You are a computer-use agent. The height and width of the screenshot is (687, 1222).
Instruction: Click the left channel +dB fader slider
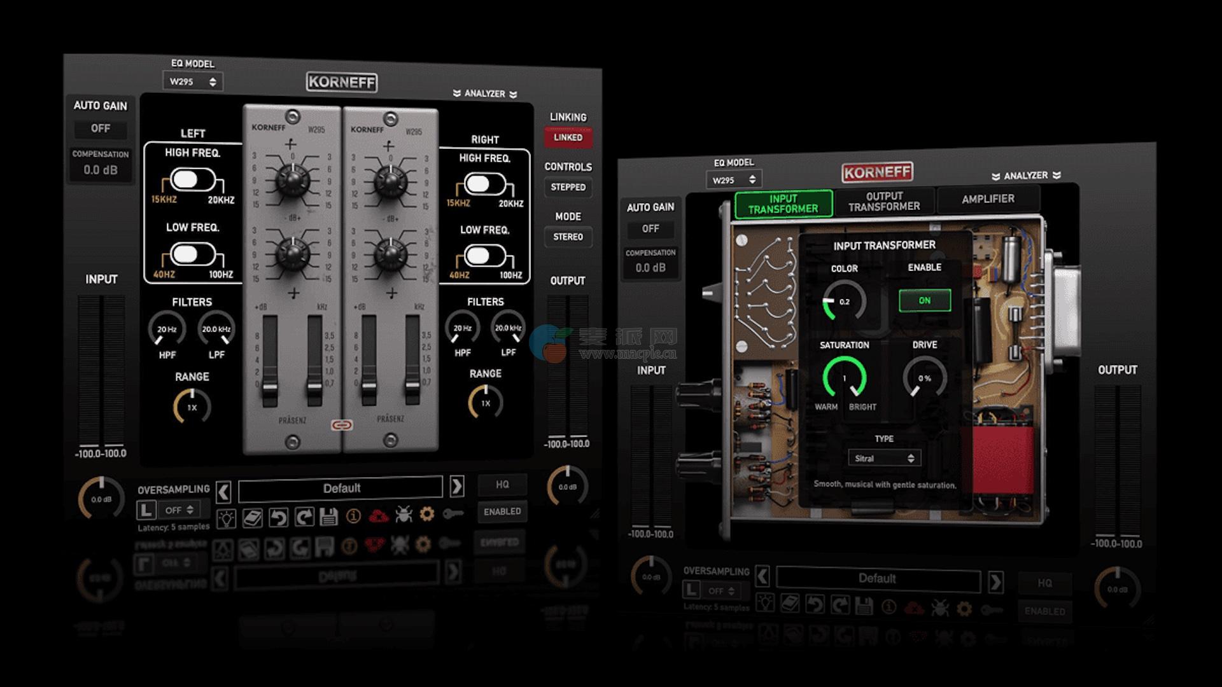pyautogui.click(x=270, y=387)
